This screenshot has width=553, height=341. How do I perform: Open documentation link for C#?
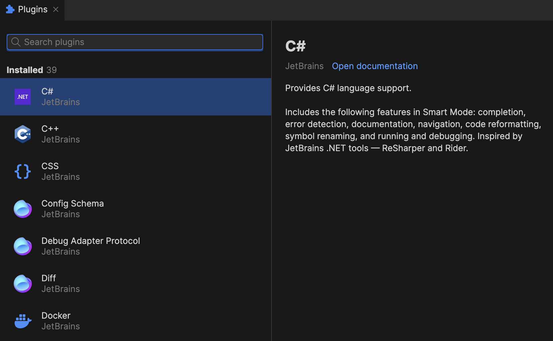pyautogui.click(x=375, y=66)
